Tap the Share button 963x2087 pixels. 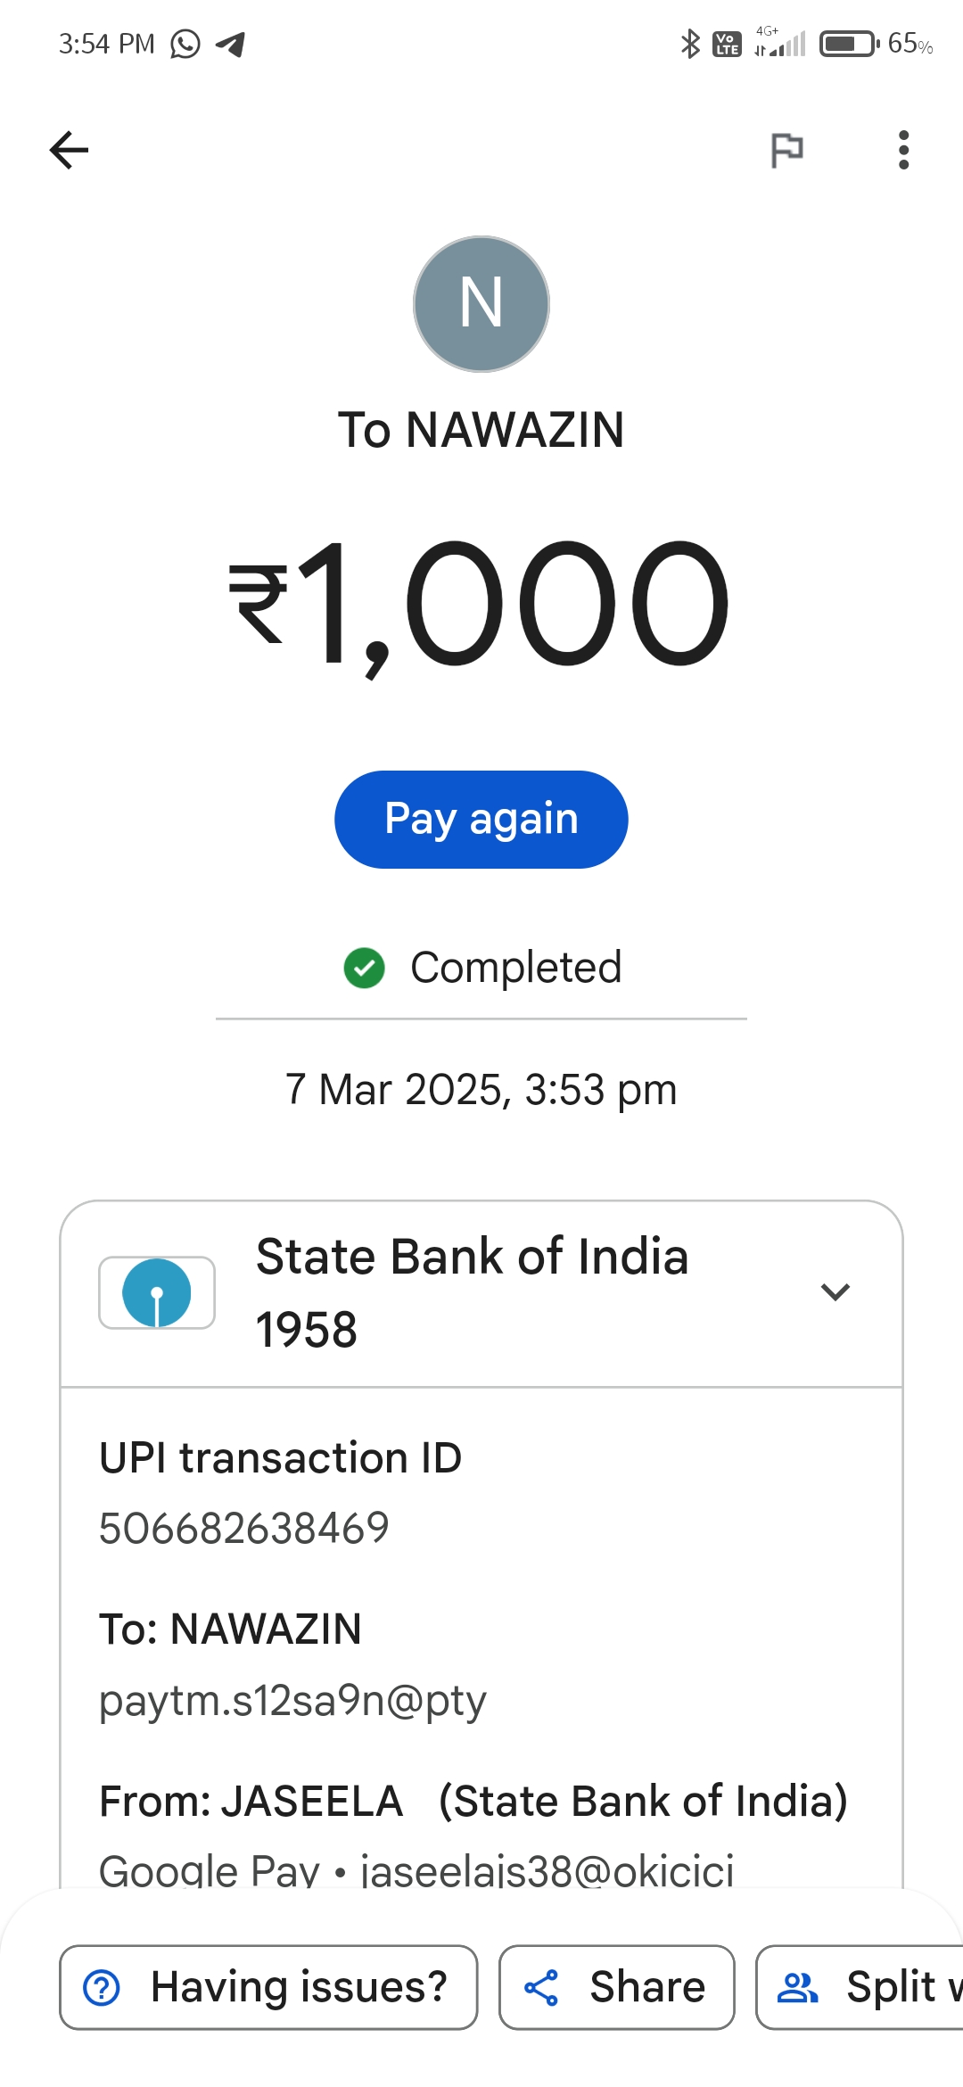pos(616,1987)
